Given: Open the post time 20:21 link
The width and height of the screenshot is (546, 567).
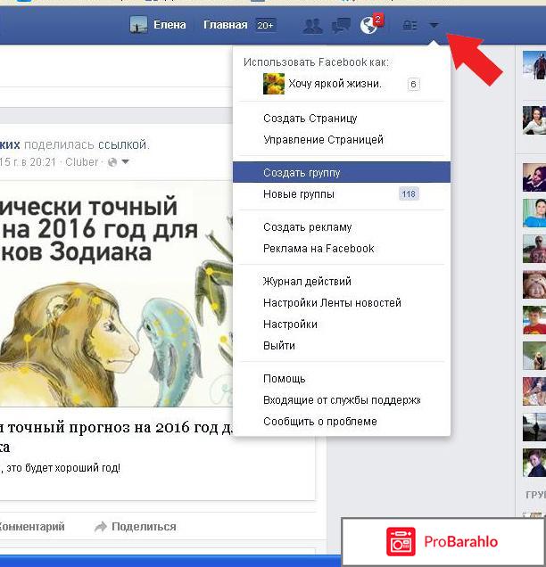Looking at the screenshot, I should point(29,162).
